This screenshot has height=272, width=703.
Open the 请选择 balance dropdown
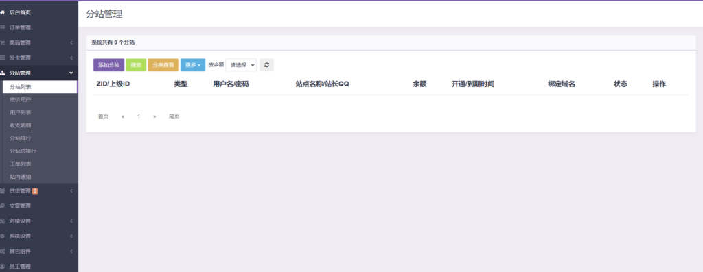tap(241, 65)
